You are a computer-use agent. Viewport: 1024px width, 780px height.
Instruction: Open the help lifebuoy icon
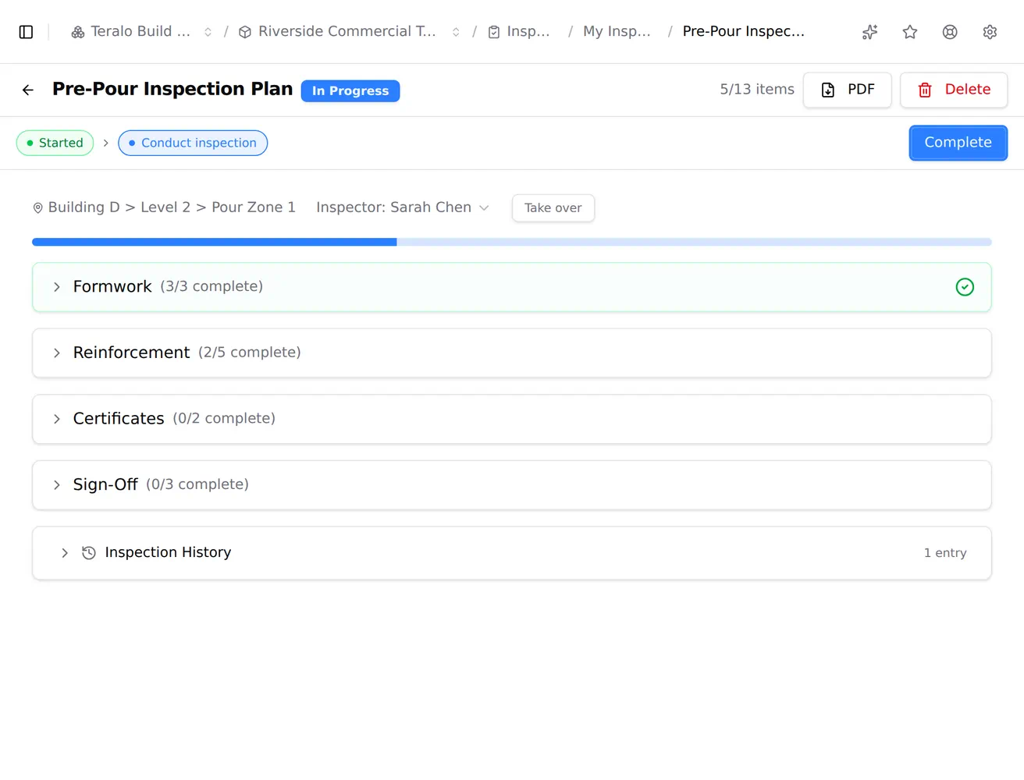point(950,32)
